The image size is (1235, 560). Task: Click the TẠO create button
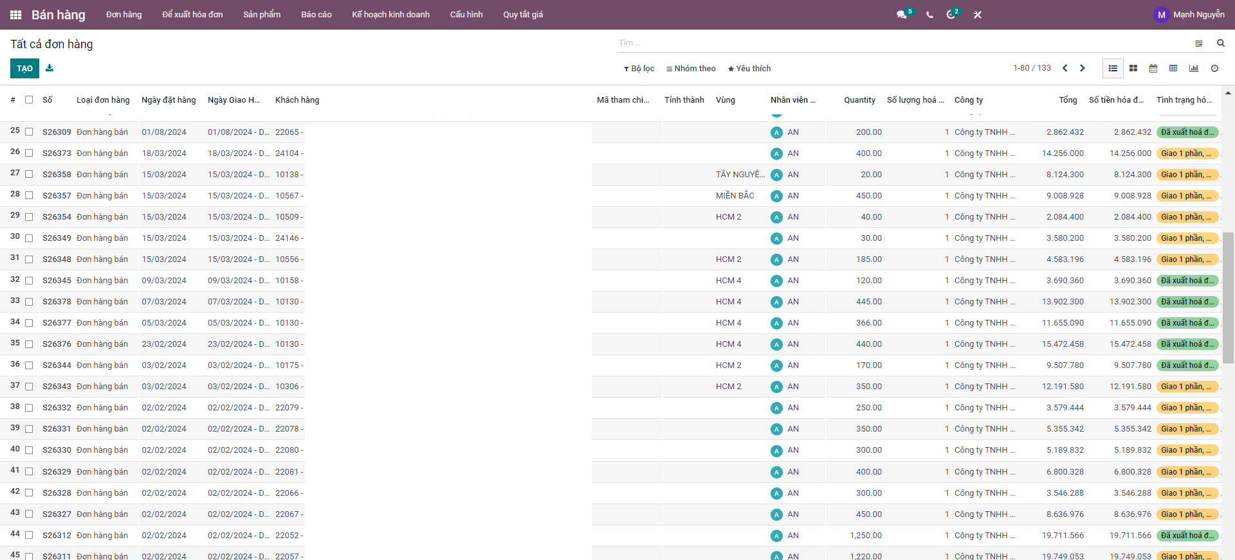[x=24, y=69]
